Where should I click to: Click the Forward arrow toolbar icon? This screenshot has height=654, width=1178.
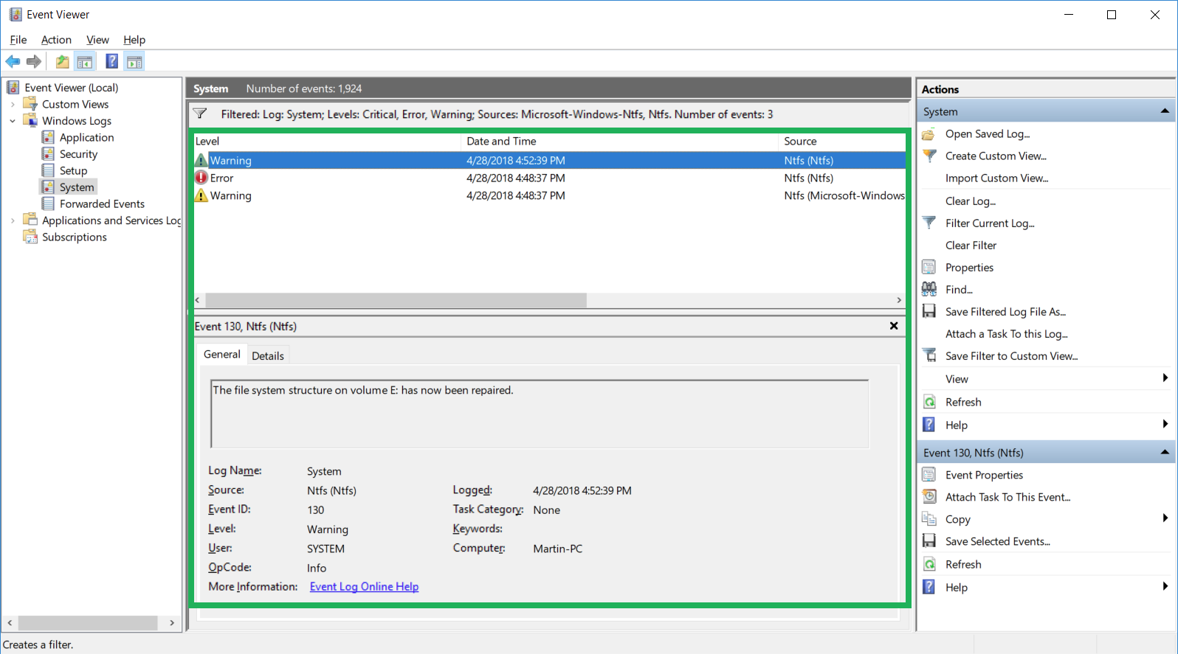click(x=33, y=61)
